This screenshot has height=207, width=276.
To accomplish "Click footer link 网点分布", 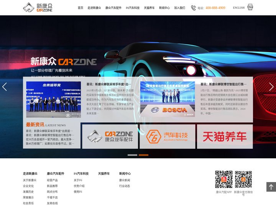I will point(52,192).
